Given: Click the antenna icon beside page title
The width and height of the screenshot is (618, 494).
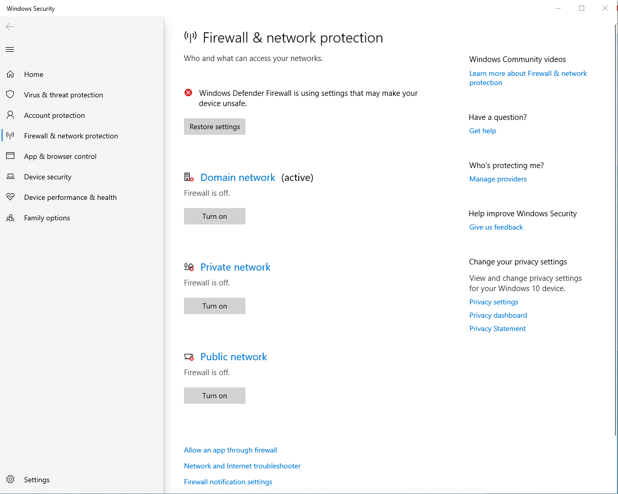Looking at the screenshot, I should pyautogui.click(x=190, y=37).
